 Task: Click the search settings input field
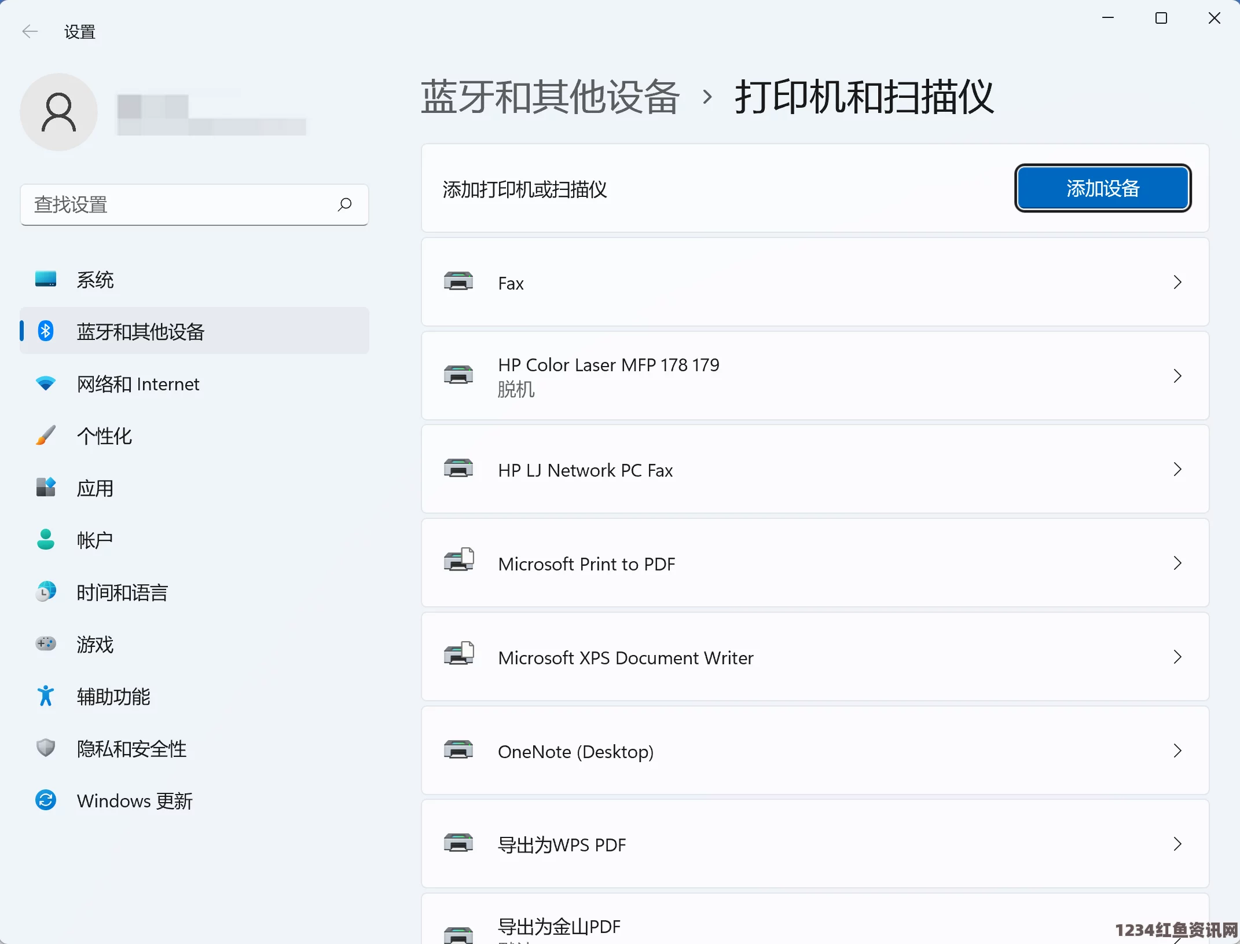[193, 204]
